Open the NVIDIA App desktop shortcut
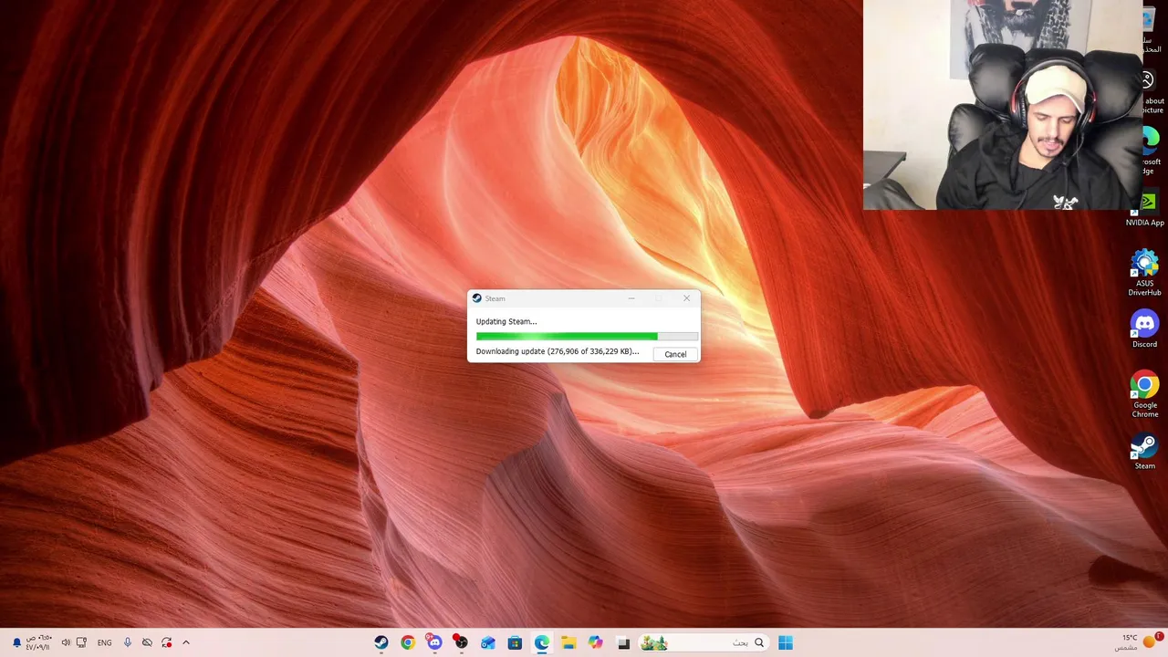 coord(1146,208)
